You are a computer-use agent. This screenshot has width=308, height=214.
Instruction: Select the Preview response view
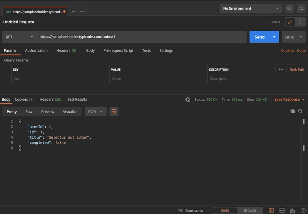tap(48, 112)
